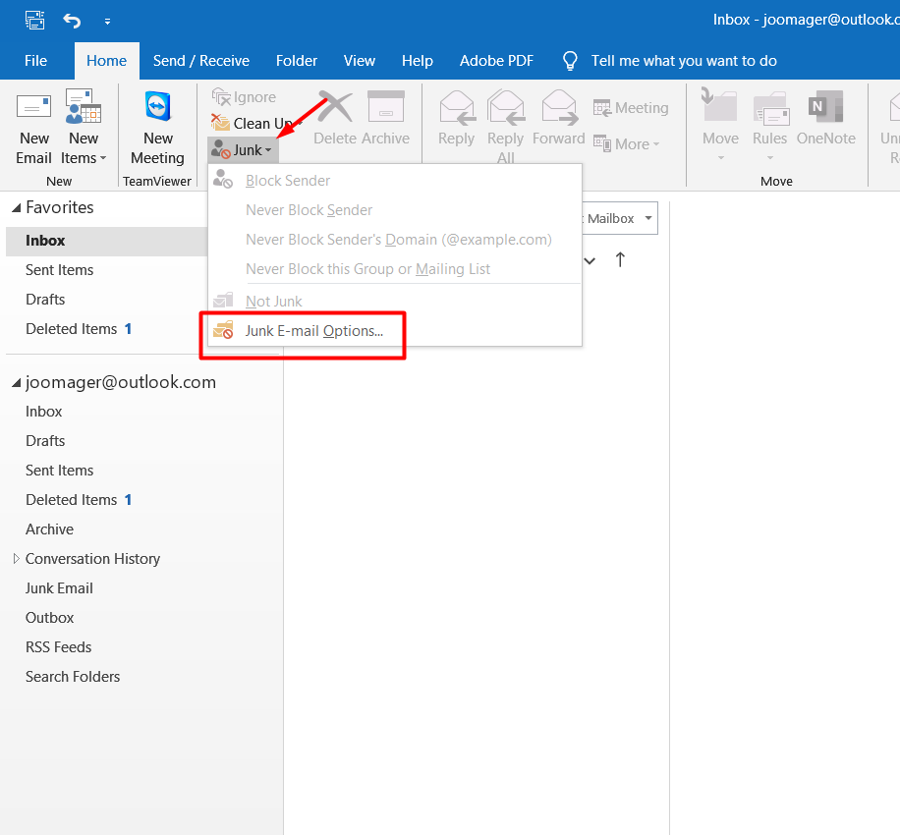The height and width of the screenshot is (835, 900).
Task: Click the Archive ribbon icon
Action: pos(385,108)
